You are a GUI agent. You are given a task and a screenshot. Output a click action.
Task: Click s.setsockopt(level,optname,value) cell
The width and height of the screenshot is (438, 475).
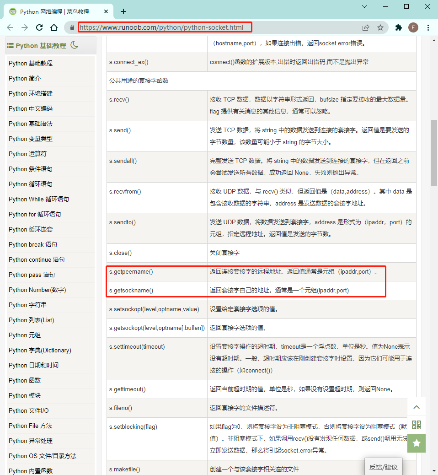(x=157, y=309)
